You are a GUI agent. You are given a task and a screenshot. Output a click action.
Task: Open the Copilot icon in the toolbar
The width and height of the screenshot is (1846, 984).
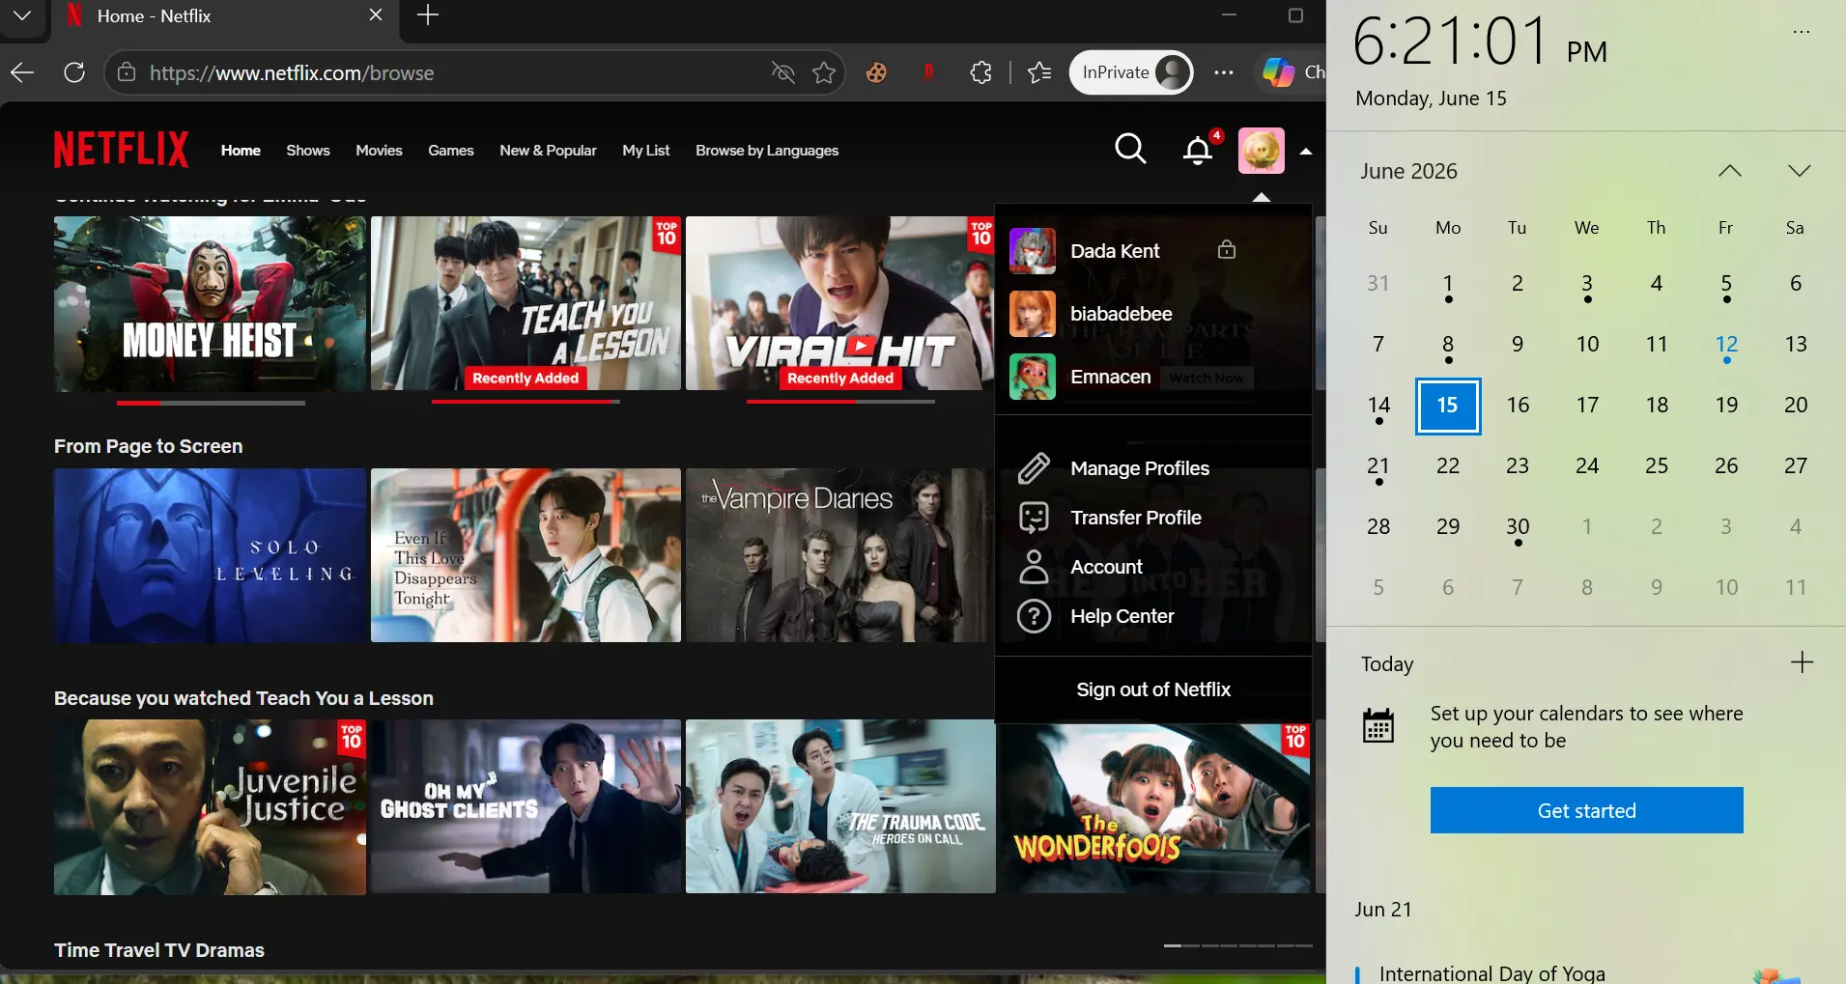point(1278,72)
